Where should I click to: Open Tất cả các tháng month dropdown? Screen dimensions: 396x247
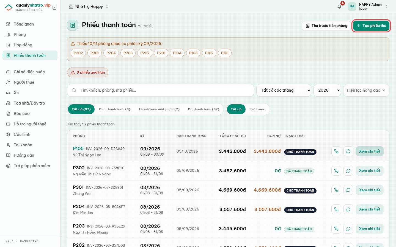tap(284, 90)
